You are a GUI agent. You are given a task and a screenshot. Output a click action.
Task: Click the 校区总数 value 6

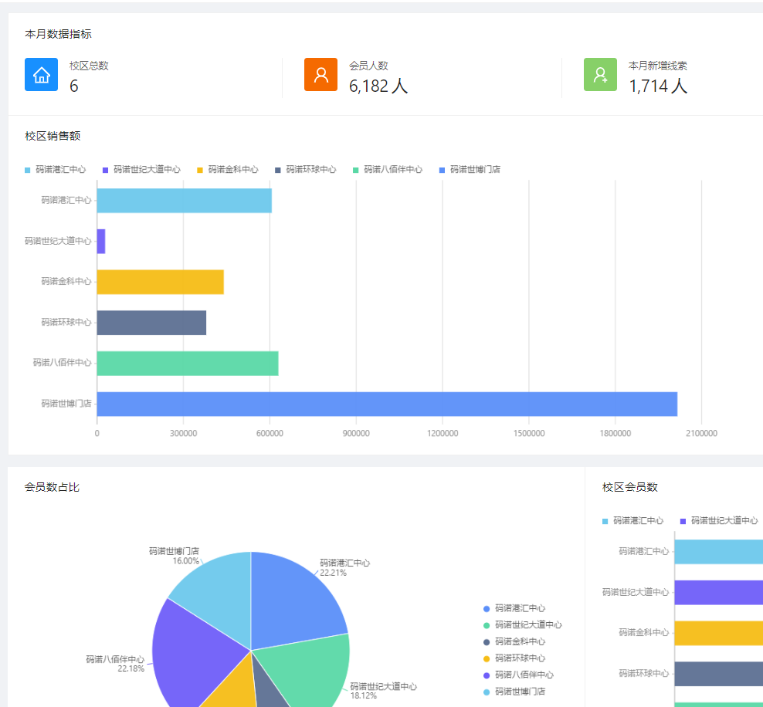tap(74, 86)
